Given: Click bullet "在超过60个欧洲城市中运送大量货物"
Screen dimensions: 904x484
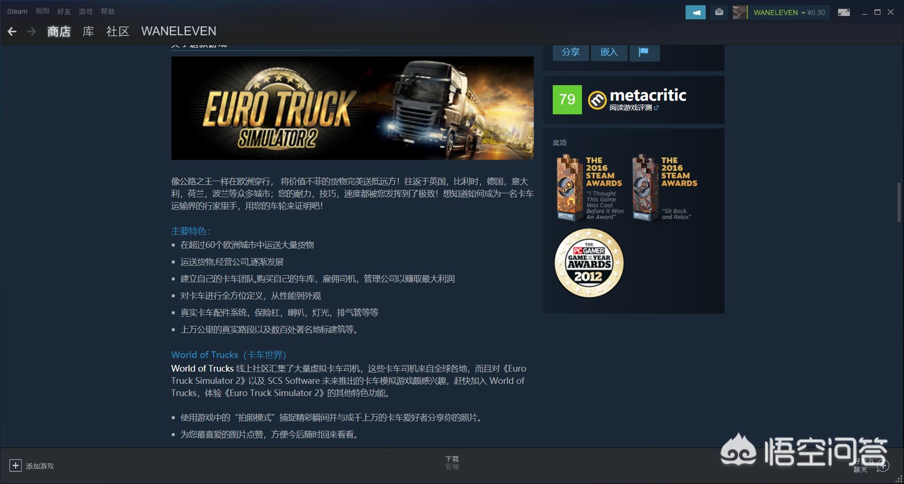Looking at the screenshot, I should (x=247, y=245).
